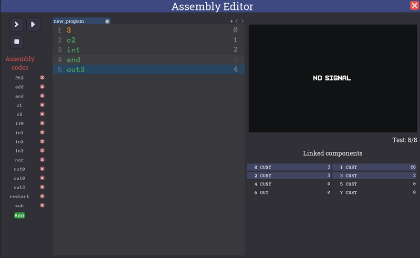Close the new_program tab

tap(107, 22)
